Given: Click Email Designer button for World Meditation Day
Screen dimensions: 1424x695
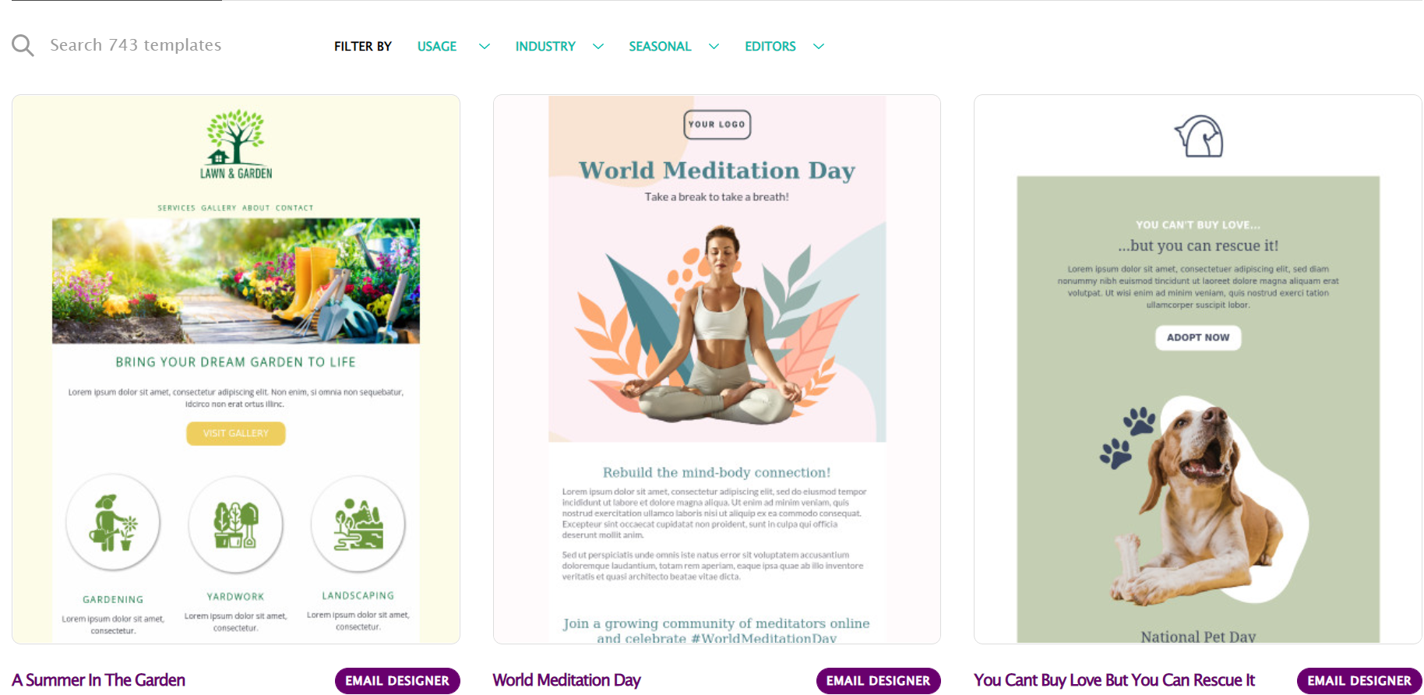Looking at the screenshot, I should tap(878, 680).
